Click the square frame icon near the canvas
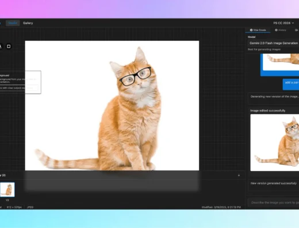The width and height of the screenshot is (299, 228). click(9, 47)
